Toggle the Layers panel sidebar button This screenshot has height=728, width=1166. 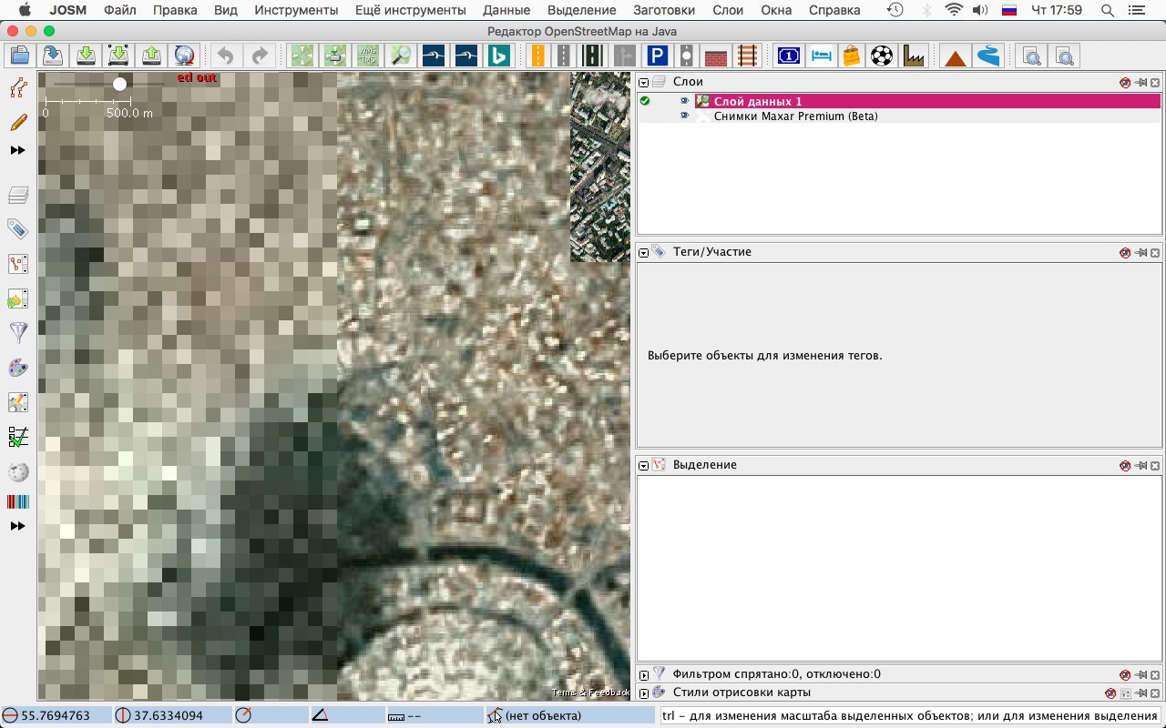point(17,194)
